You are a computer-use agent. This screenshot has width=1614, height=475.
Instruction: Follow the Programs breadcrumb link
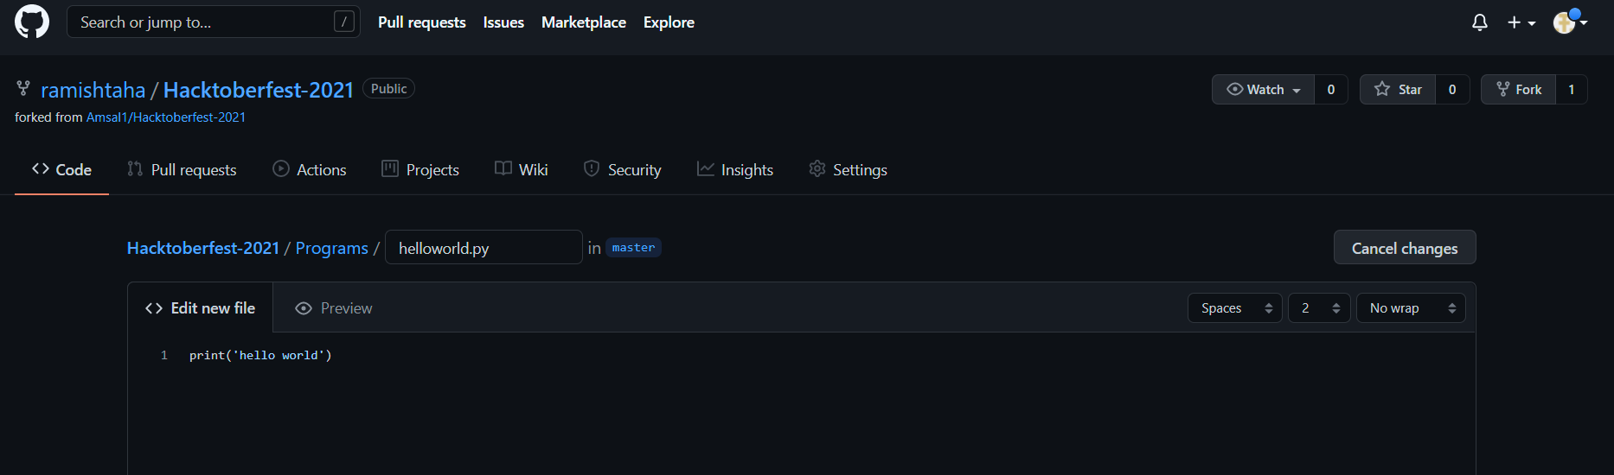click(x=331, y=248)
